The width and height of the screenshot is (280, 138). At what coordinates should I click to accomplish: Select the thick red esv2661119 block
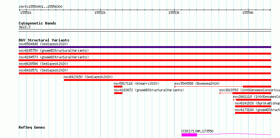pyautogui.click(x=254, y=100)
